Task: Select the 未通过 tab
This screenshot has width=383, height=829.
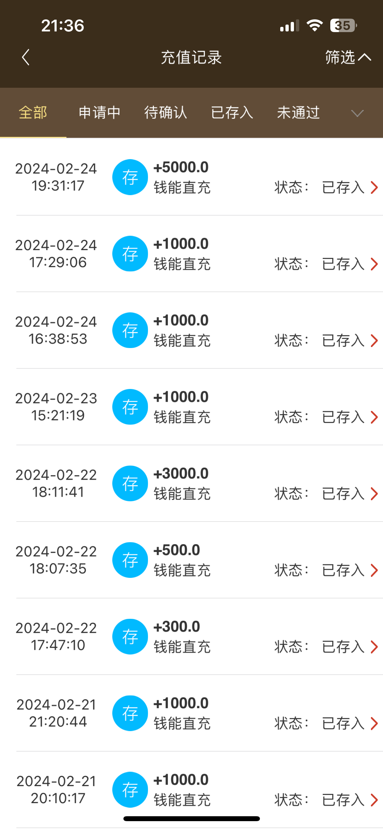Action: click(298, 113)
